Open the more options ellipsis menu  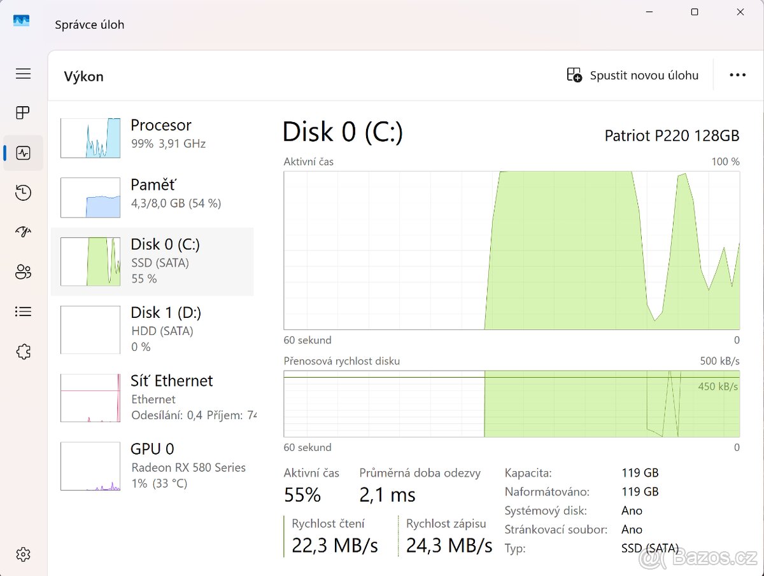(737, 74)
